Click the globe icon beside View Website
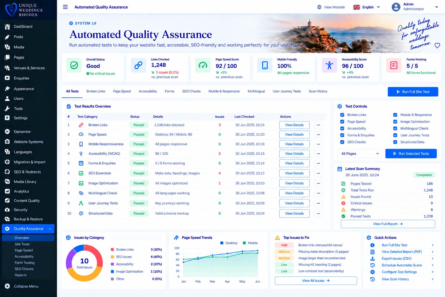Viewport: 445px width, 297px height. 319,7
